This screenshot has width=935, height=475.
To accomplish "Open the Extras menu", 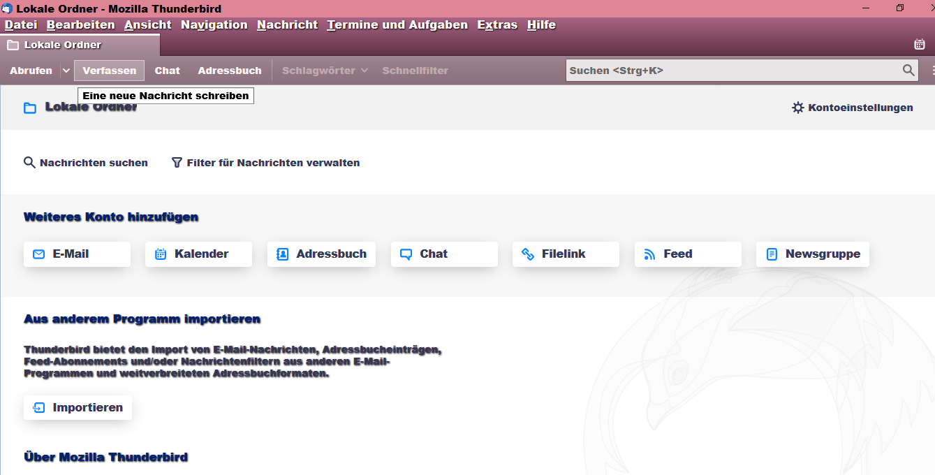I will point(497,25).
